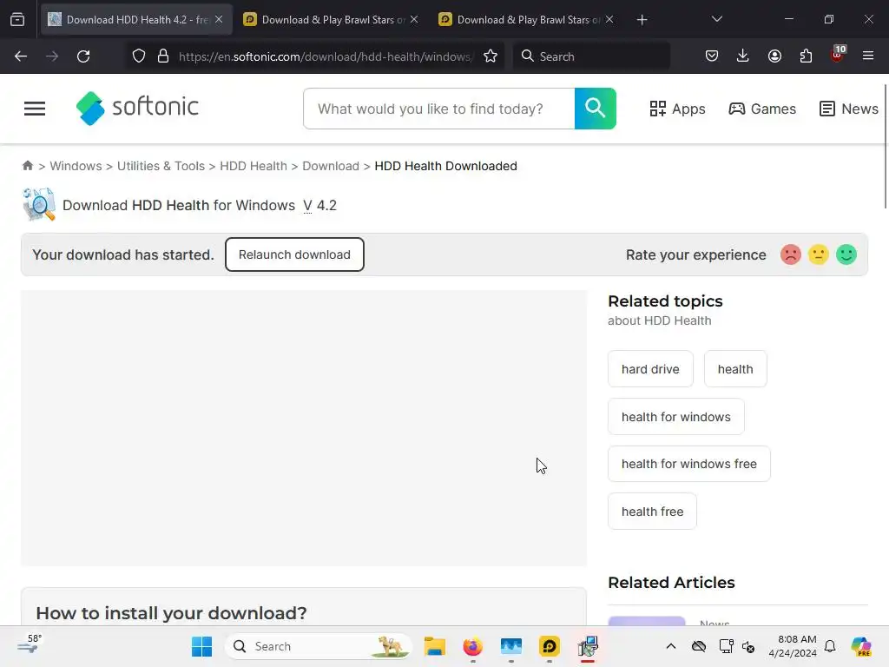This screenshot has height=667, width=889.
Task: Select hard drive topic tag
Action: [x=650, y=369]
